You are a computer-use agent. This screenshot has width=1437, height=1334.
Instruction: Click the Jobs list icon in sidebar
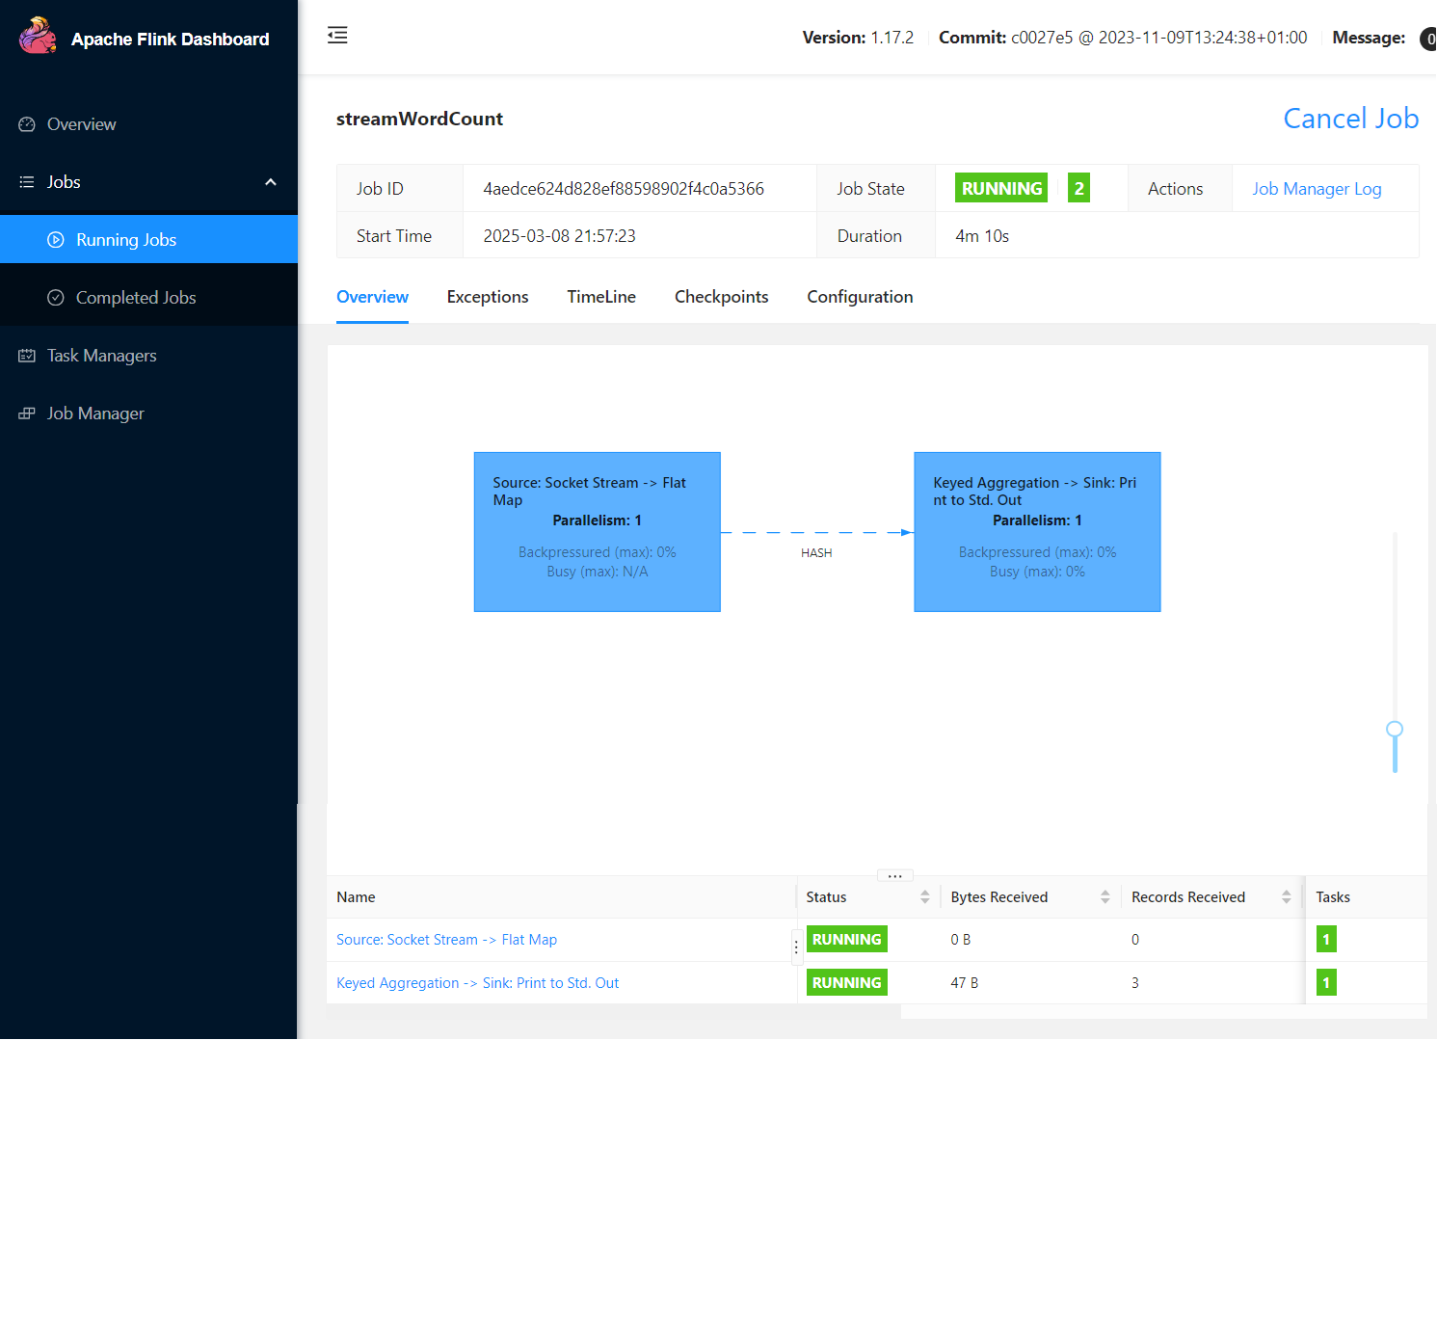coord(27,182)
